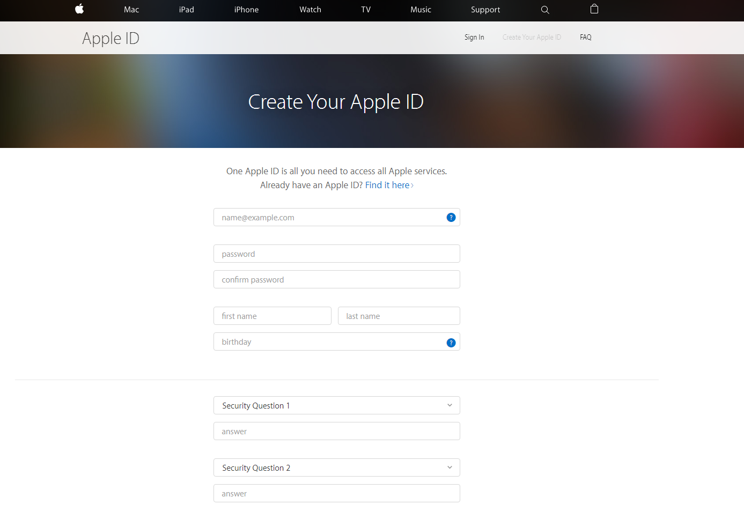This screenshot has width=744, height=505.
Task: Open the Support menu item
Action: 485,10
